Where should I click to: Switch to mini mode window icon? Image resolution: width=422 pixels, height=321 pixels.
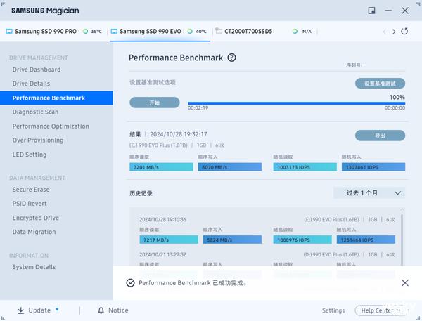(x=371, y=11)
